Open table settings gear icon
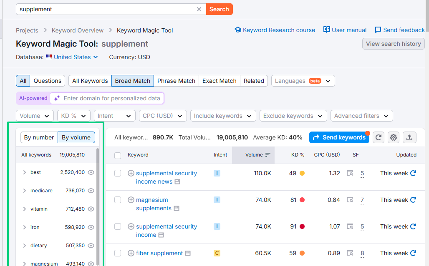The width and height of the screenshot is (429, 266). coord(394,137)
